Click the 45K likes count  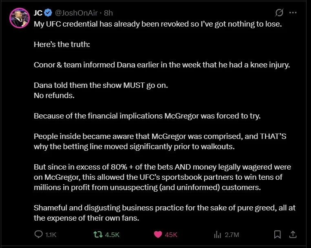[x=171, y=235]
